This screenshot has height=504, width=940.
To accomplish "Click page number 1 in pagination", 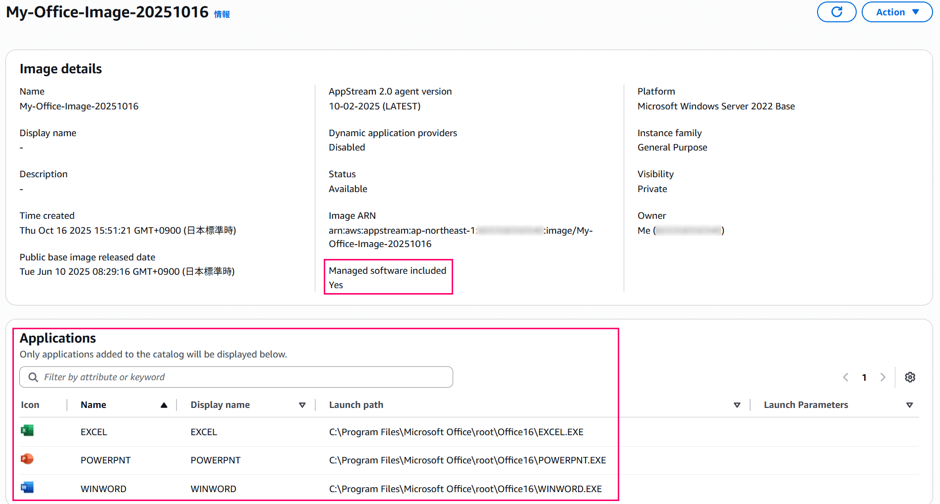I will (864, 377).
